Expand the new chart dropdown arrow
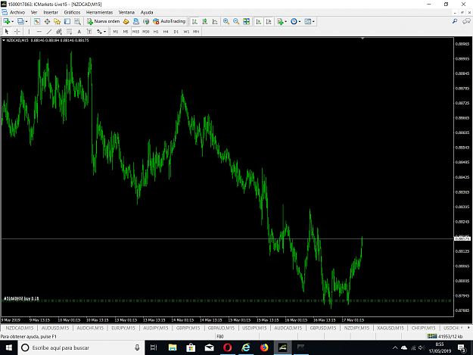 [x=12, y=21]
